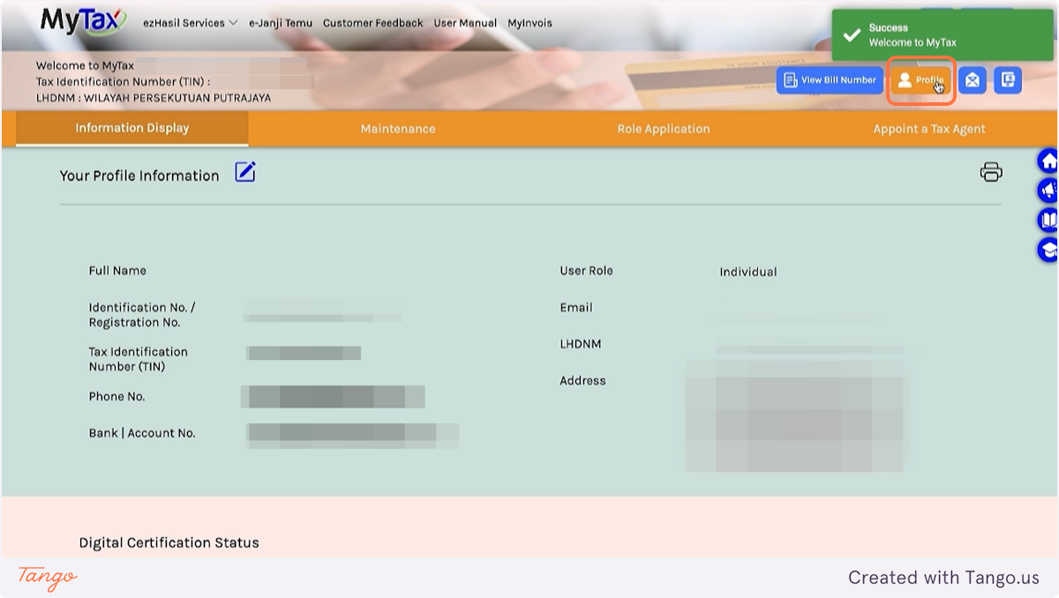Click the edit profile pencil icon

pos(245,172)
